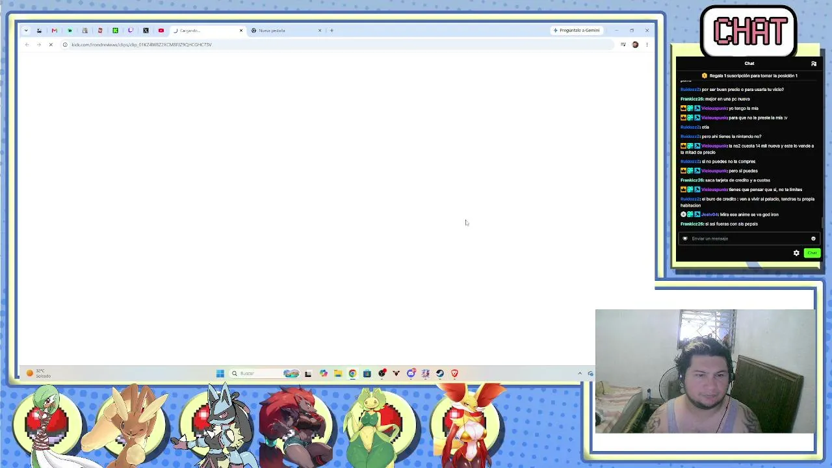Click 'Pregúntale a Gemini' button
This screenshot has width=832, height=468.
(577, 31)
